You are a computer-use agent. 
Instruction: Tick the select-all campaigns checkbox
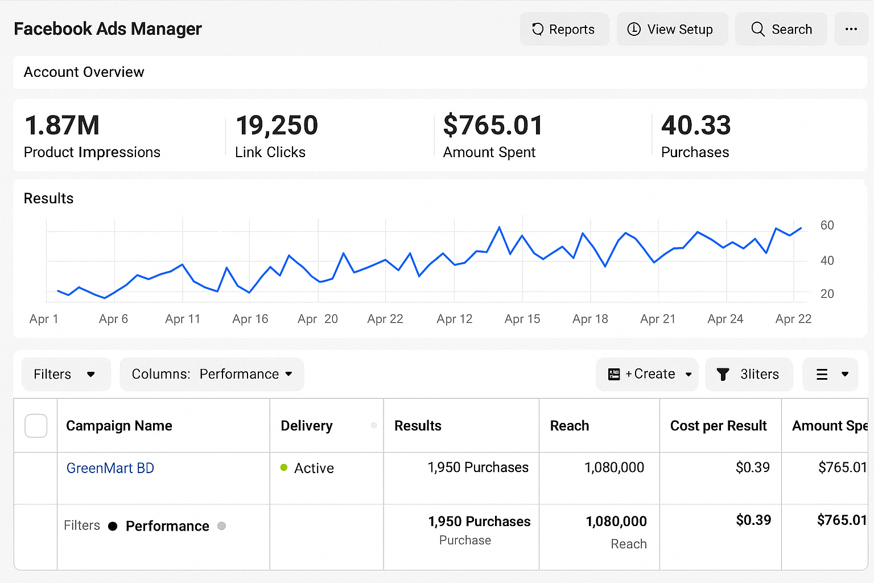point(36,426)
